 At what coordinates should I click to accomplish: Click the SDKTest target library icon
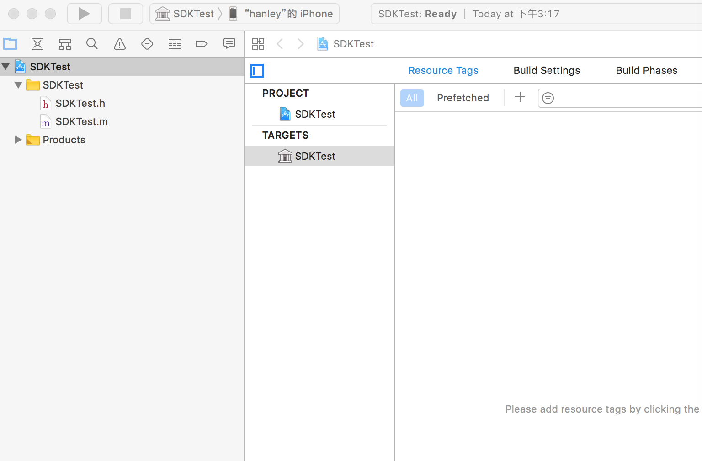coord(285,156)
